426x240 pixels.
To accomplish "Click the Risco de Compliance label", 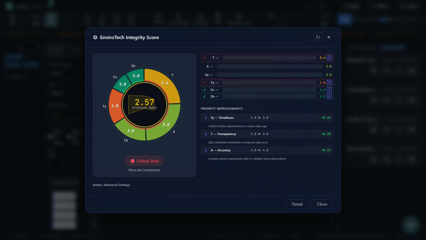I will pyautogui.click(x=144, y=170).
